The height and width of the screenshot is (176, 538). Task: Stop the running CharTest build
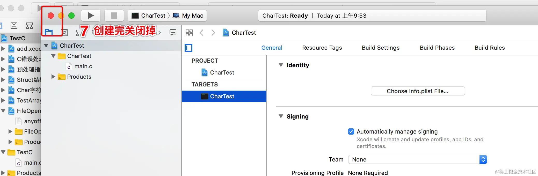click(114, 16)
